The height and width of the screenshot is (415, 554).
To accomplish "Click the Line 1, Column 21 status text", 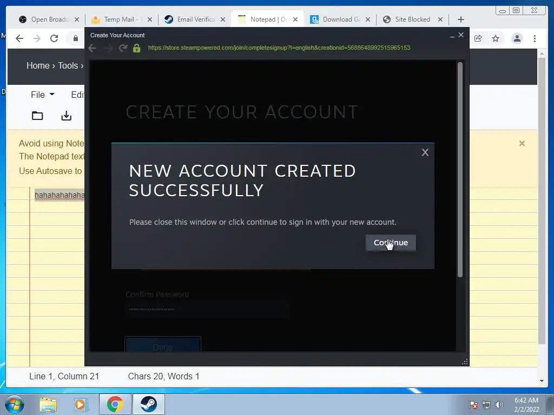I will 64,376.
